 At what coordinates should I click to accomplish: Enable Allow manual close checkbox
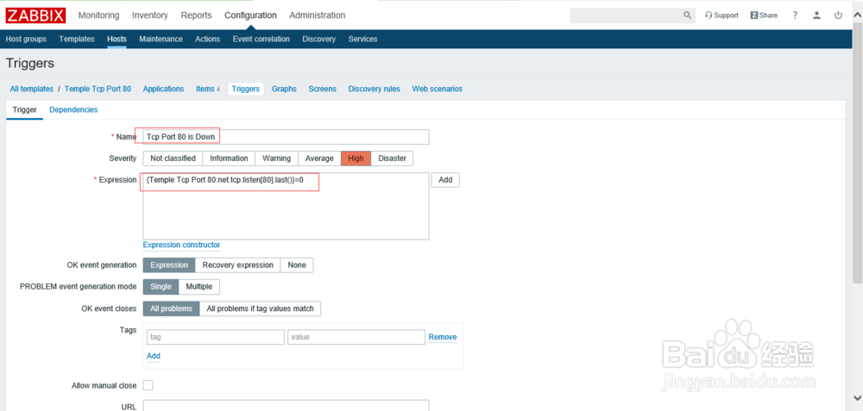[148, 385]
